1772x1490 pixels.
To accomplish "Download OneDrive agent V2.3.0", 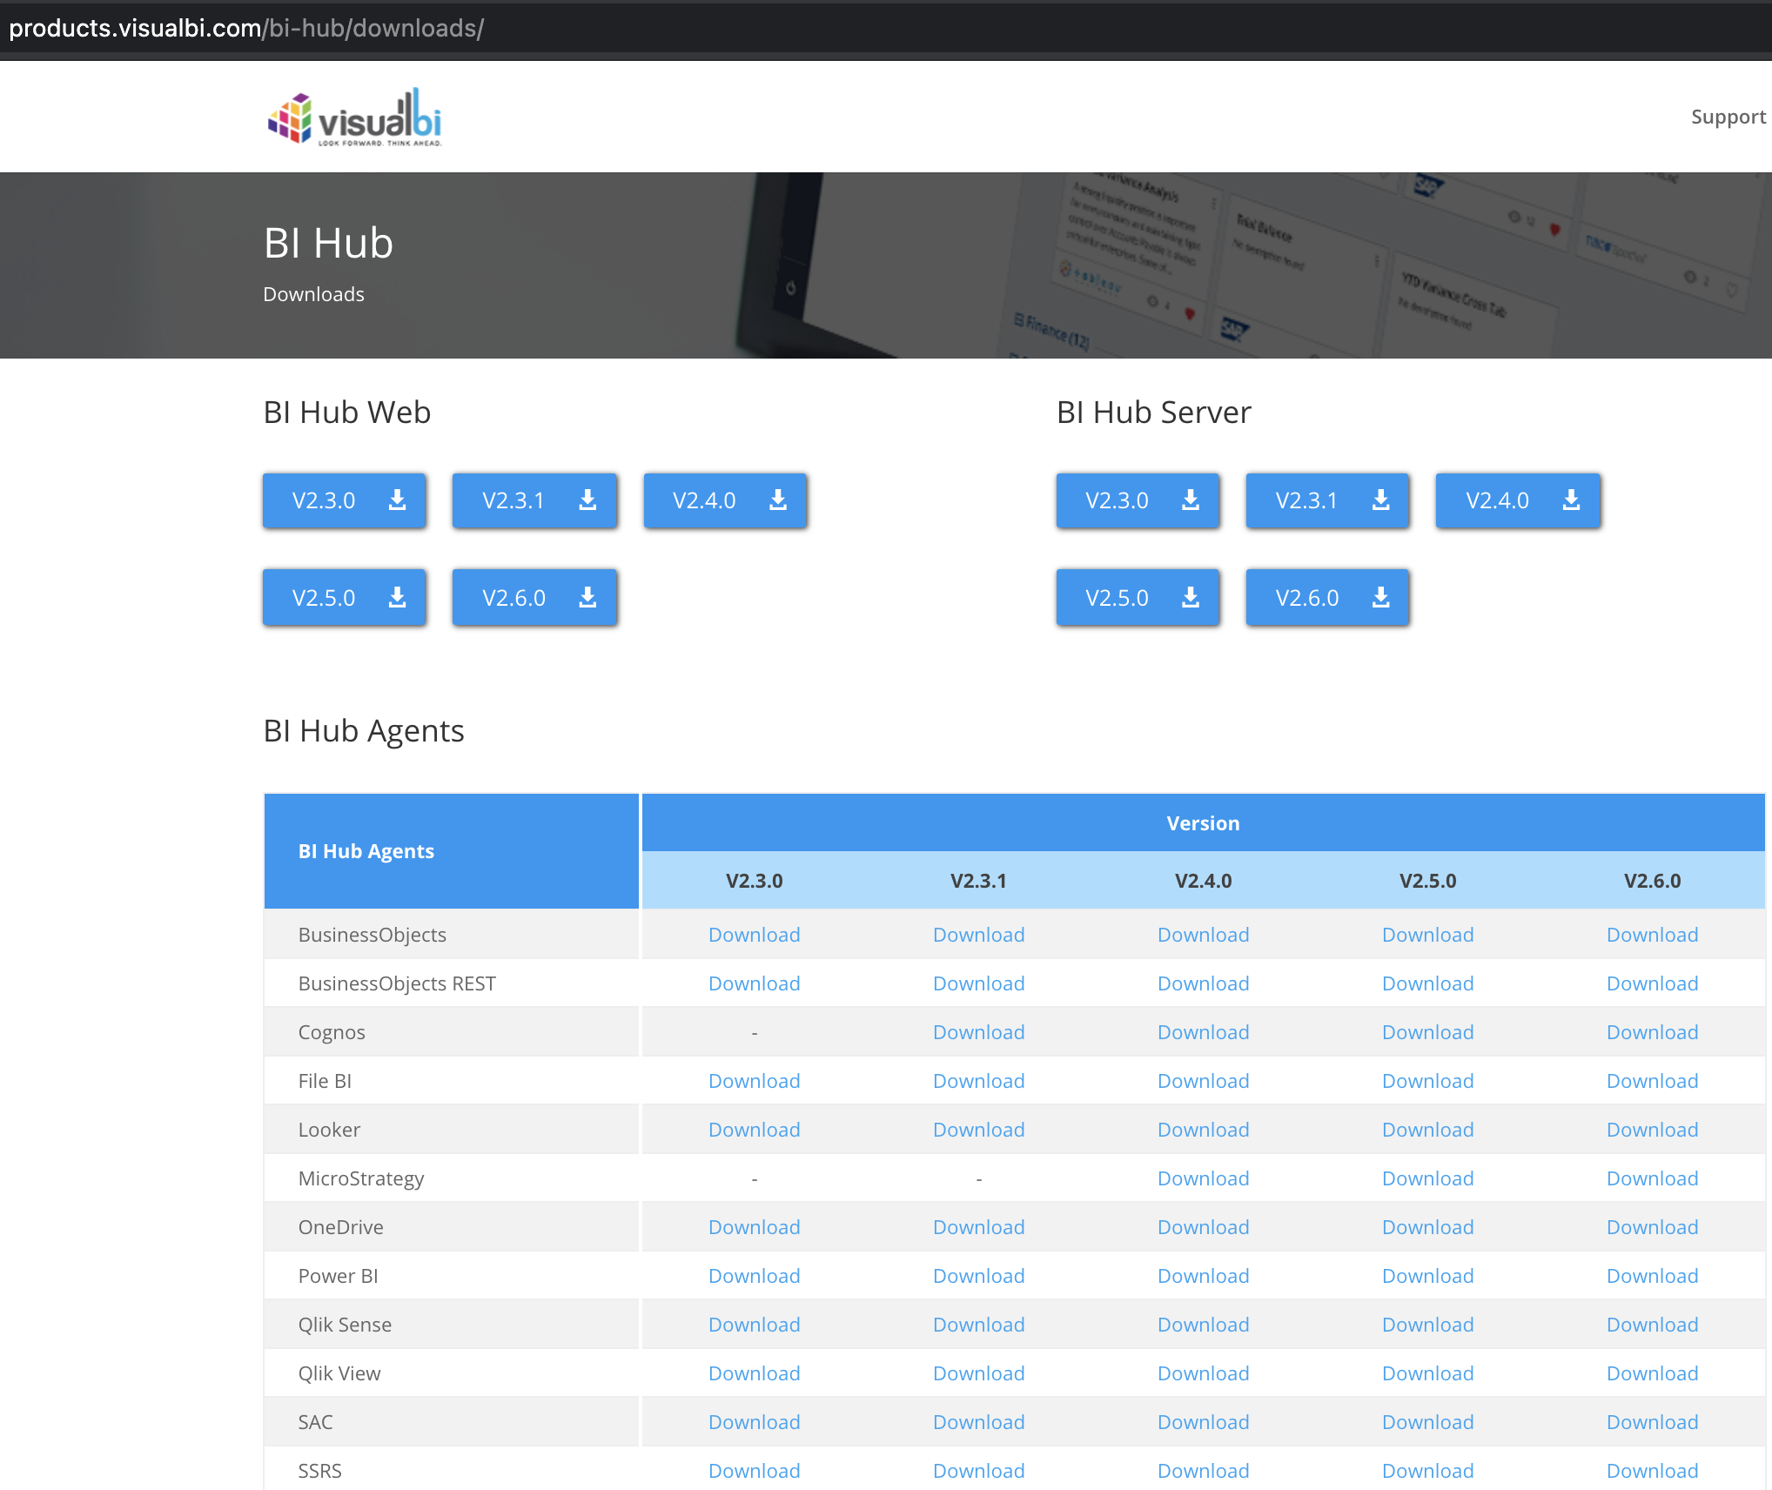I will [754, 1227].
